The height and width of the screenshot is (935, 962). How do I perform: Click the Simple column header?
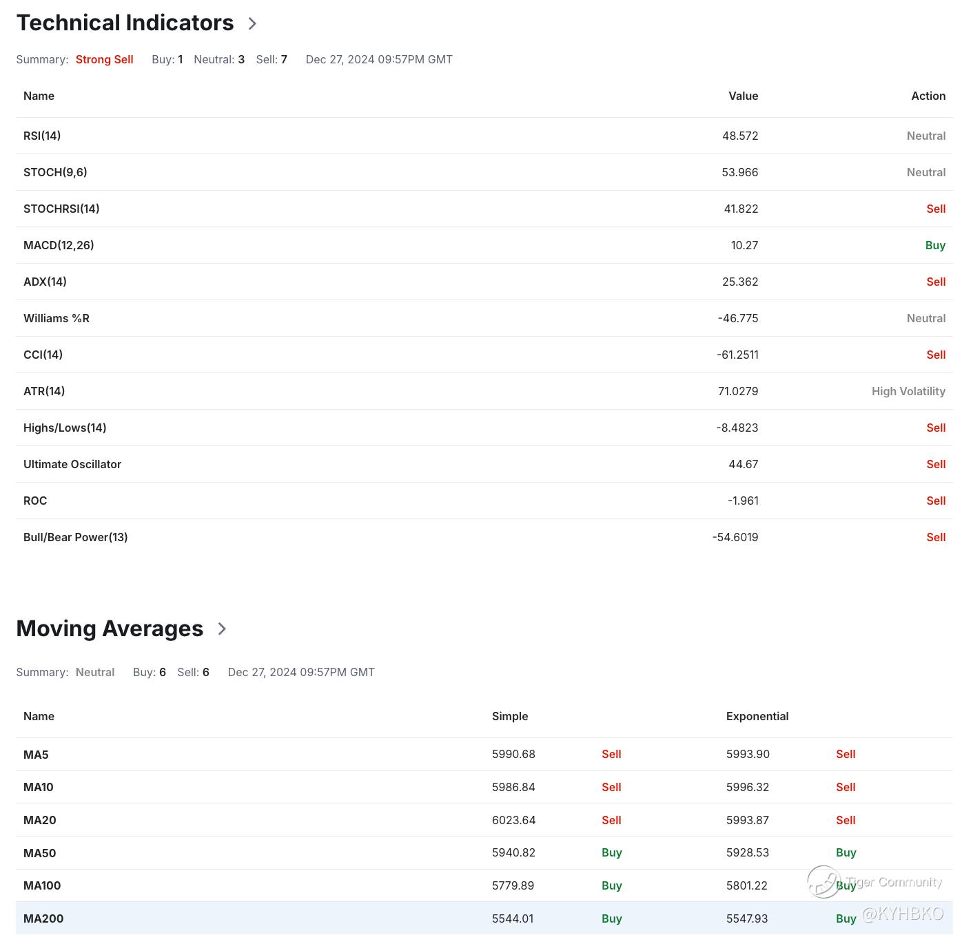tap(510, 716)
